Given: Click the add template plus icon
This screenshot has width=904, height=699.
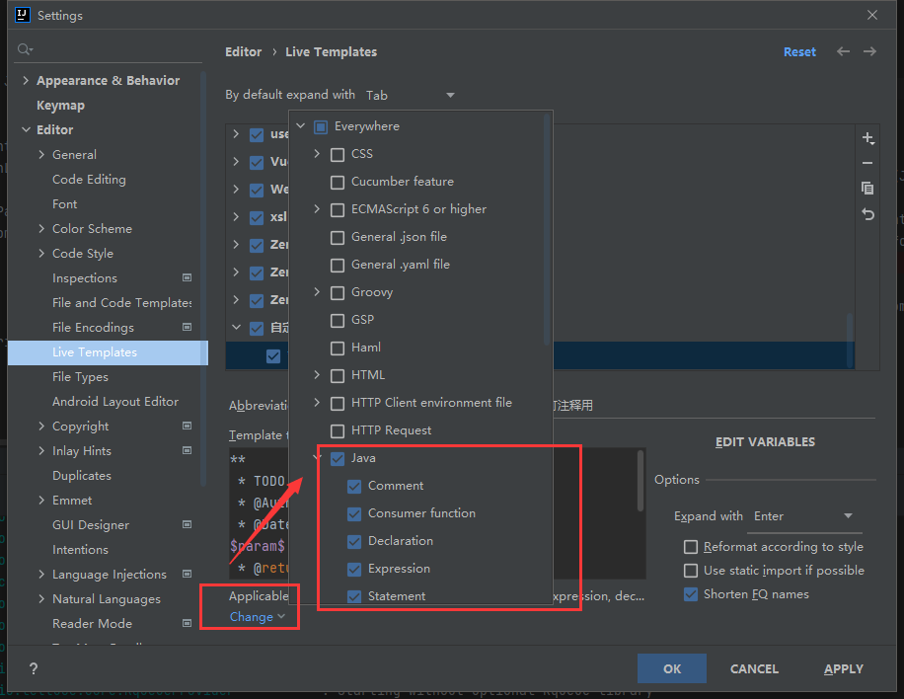Looking at the screenshot, I should 867,138.
